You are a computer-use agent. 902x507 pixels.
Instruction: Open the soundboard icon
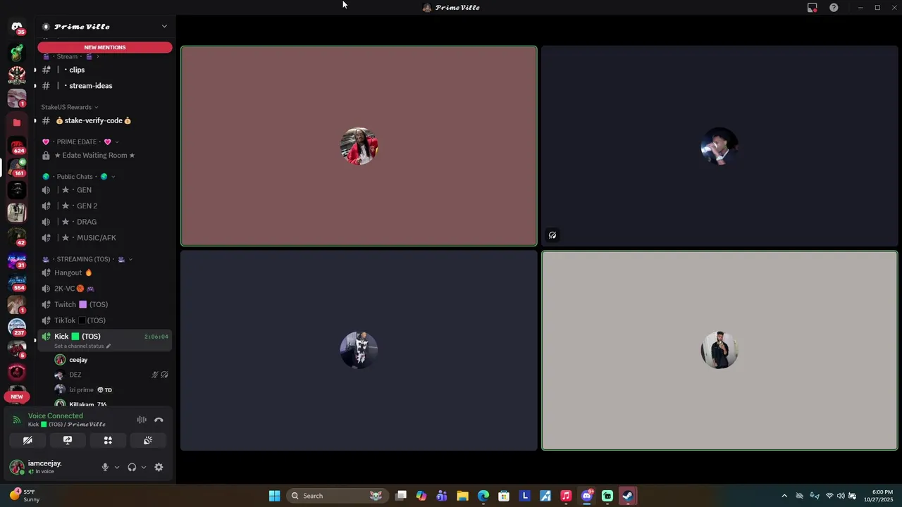point(148,440)
